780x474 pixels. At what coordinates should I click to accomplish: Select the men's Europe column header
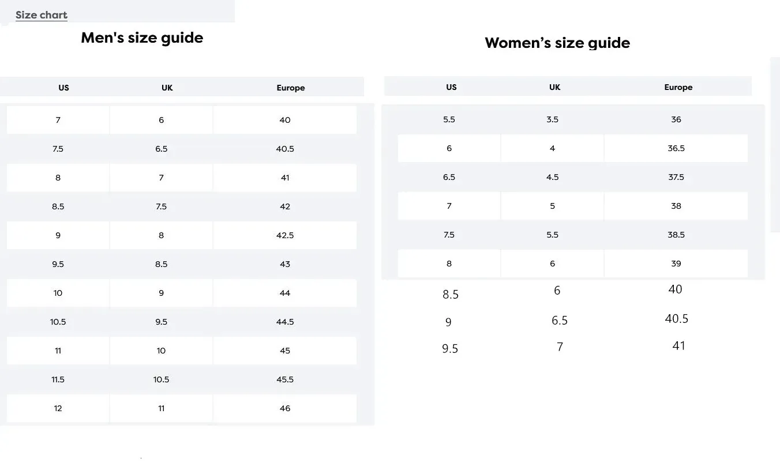[x=290, y=88]
